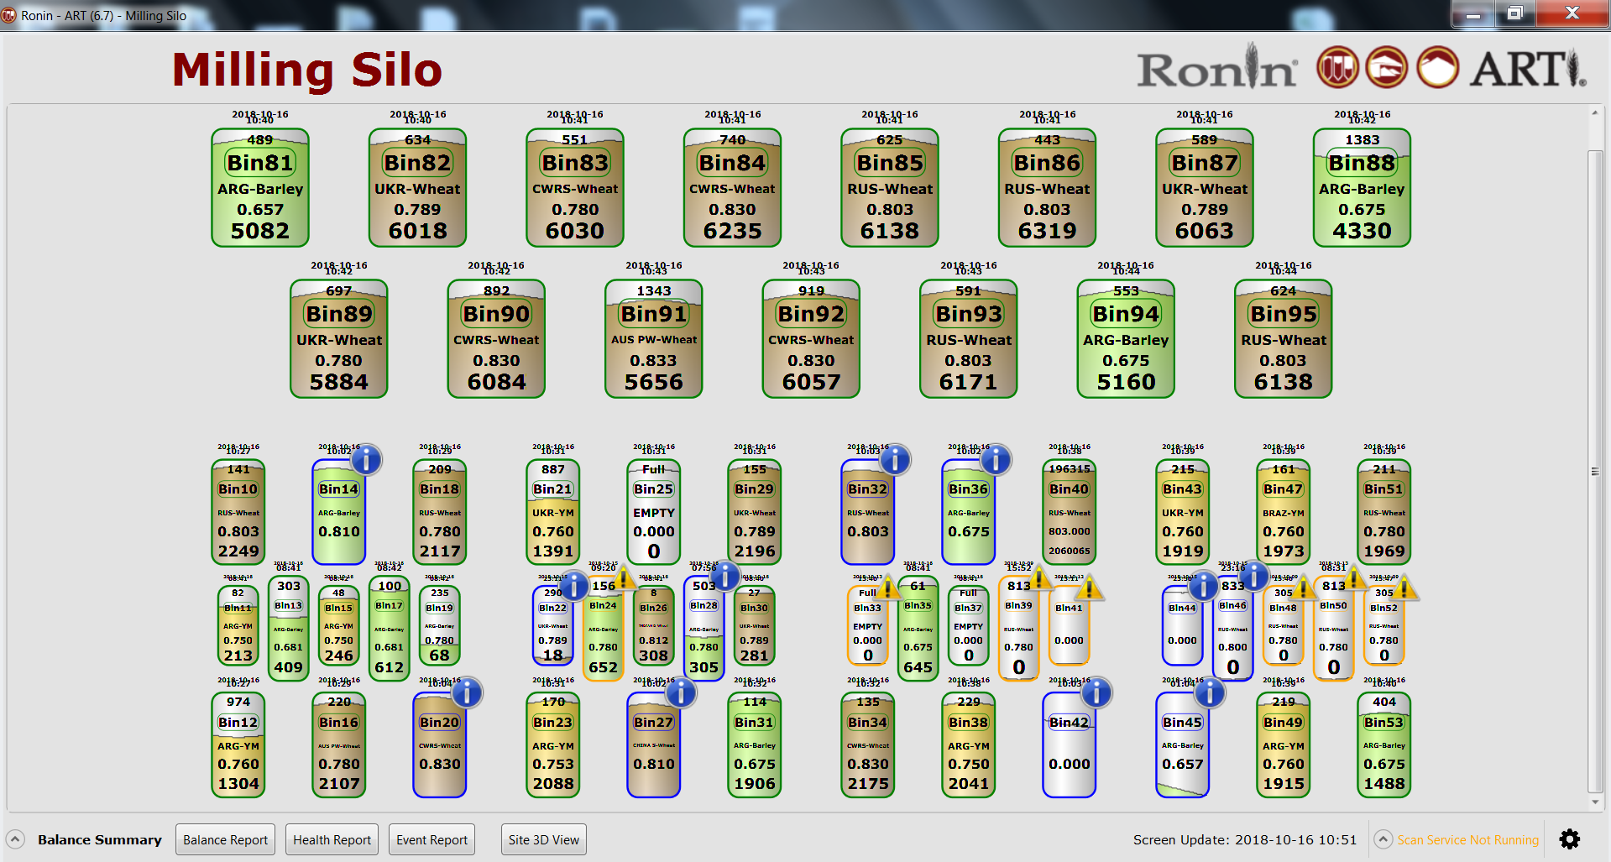Expand the Scan Service status arrow
1611x862 pixels.
click(x=1383, y=839)
